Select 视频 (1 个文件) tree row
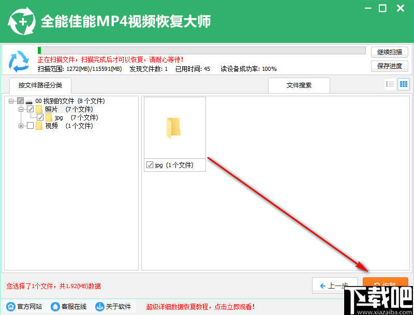The image size is (414, 315). [69, 126]
